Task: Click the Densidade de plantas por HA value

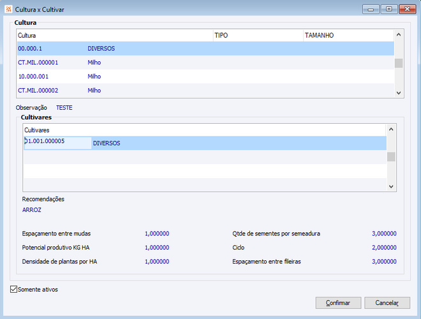Action: coord(157,262)
